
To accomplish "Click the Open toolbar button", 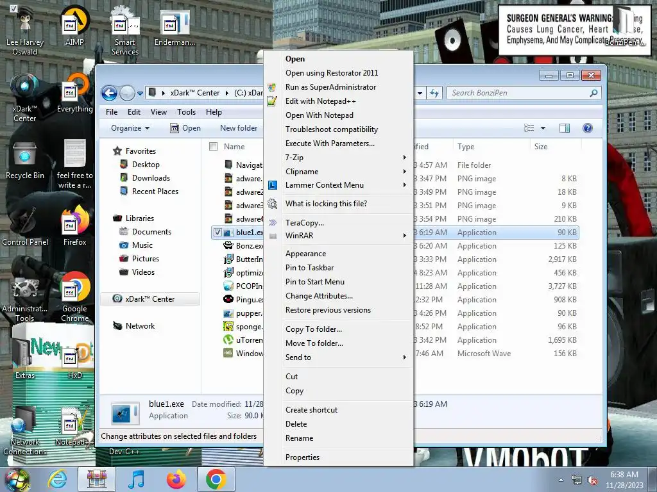I will pyautogui.click(x=185, y=128).
